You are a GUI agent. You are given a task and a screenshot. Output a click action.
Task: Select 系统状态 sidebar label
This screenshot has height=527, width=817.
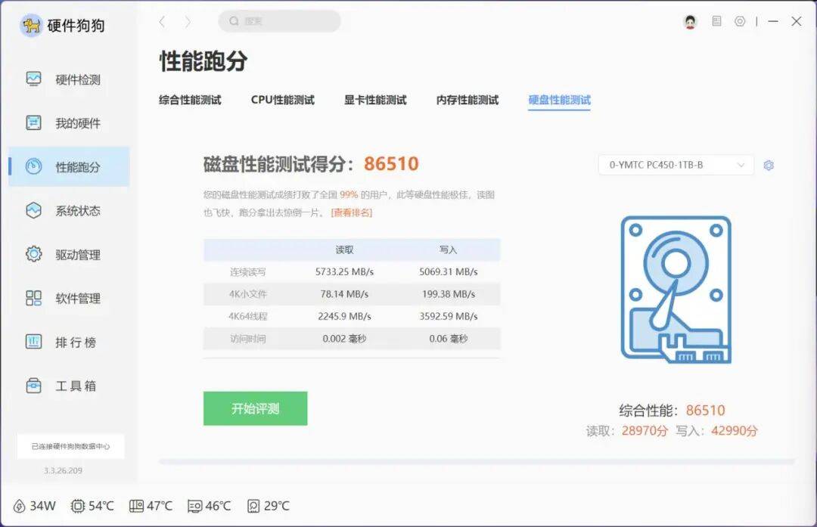(78, 211)
